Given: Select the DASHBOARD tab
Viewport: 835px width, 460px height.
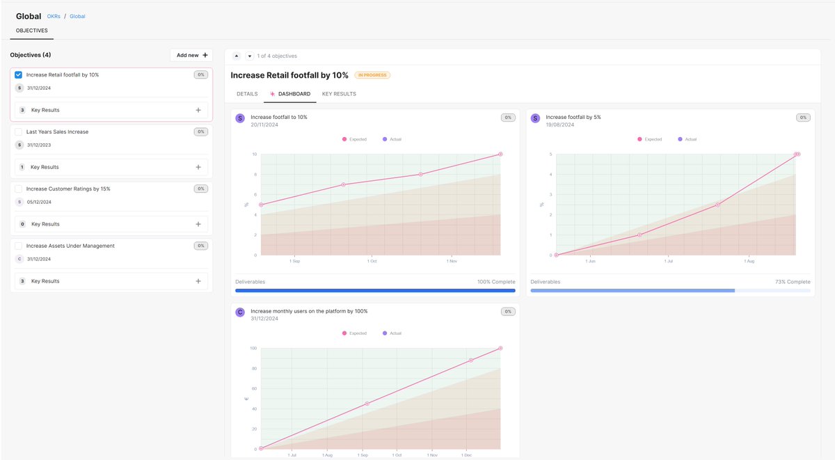Looking at the screenshot, I should pos(290,94).
